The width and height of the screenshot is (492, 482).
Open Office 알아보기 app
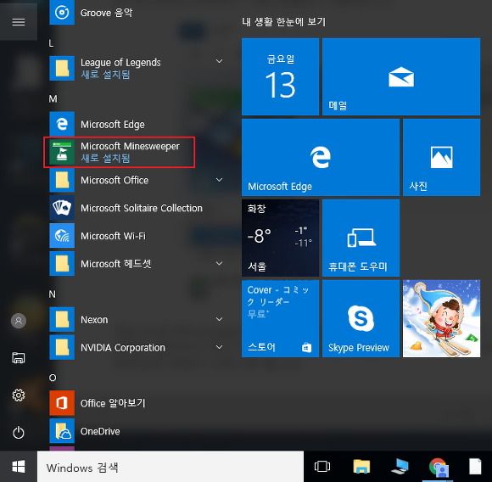click(x=136, y=403)
